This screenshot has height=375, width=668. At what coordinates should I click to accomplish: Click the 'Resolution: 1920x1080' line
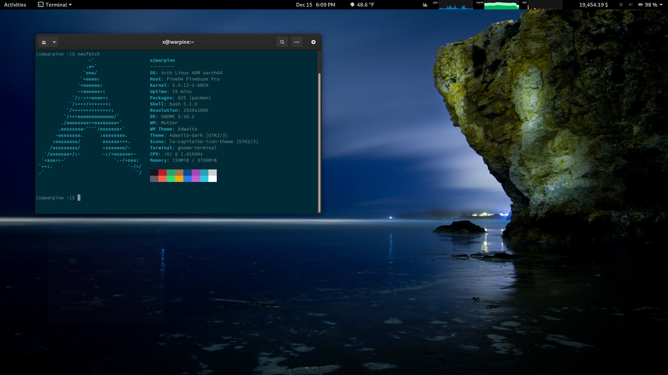pos(179,110)
